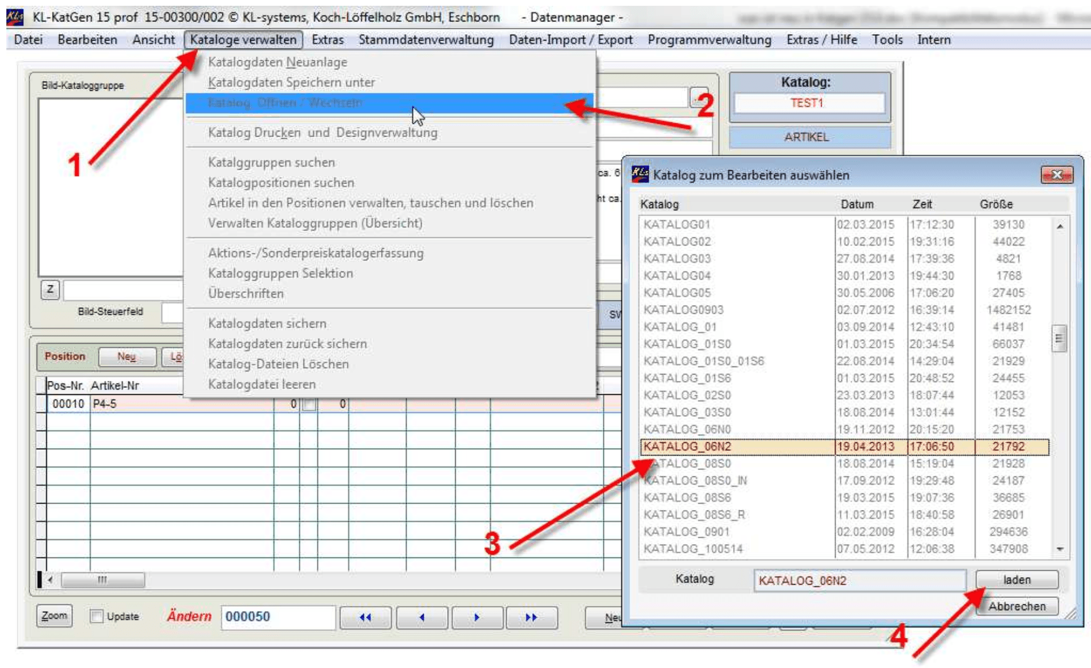Screen dimensions: 1091x668
Task: Choose Katalogdaten zurück sichern entry
Action: [390, 344]
